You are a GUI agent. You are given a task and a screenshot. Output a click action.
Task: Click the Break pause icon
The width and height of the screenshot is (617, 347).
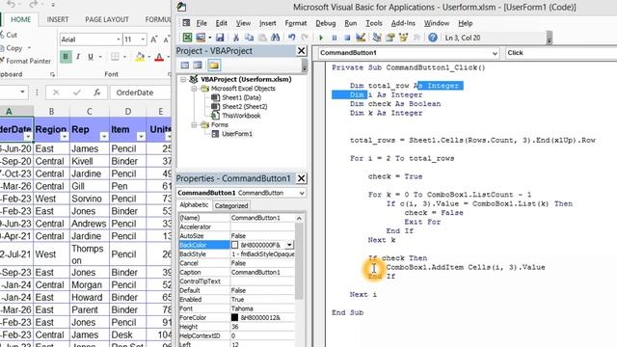coord(335,38)
